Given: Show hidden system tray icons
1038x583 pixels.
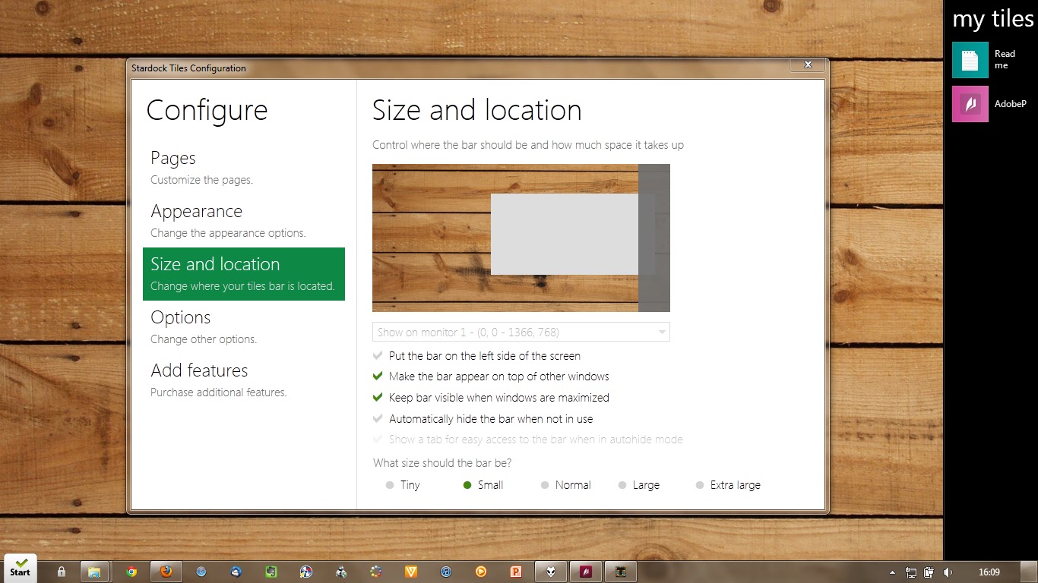Looking at the screenshot, I should [x=893, y=572].
